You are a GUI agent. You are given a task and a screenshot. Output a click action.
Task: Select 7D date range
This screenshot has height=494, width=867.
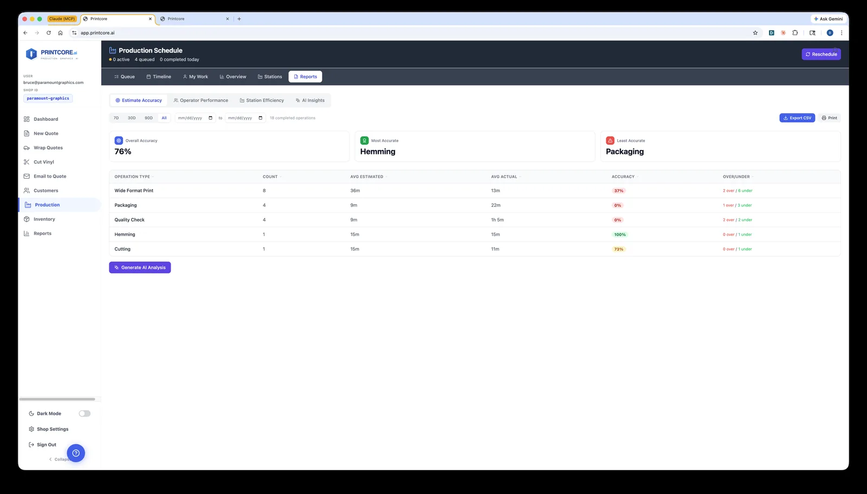pos(116,118)
